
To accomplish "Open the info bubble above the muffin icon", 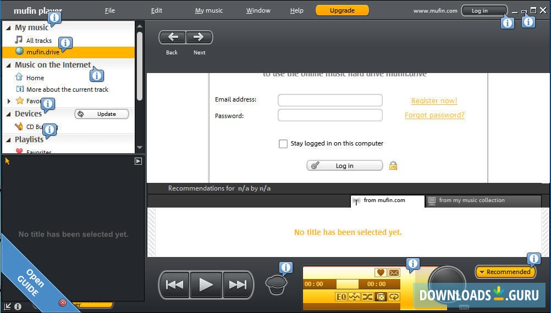I will tap(286, 268).
